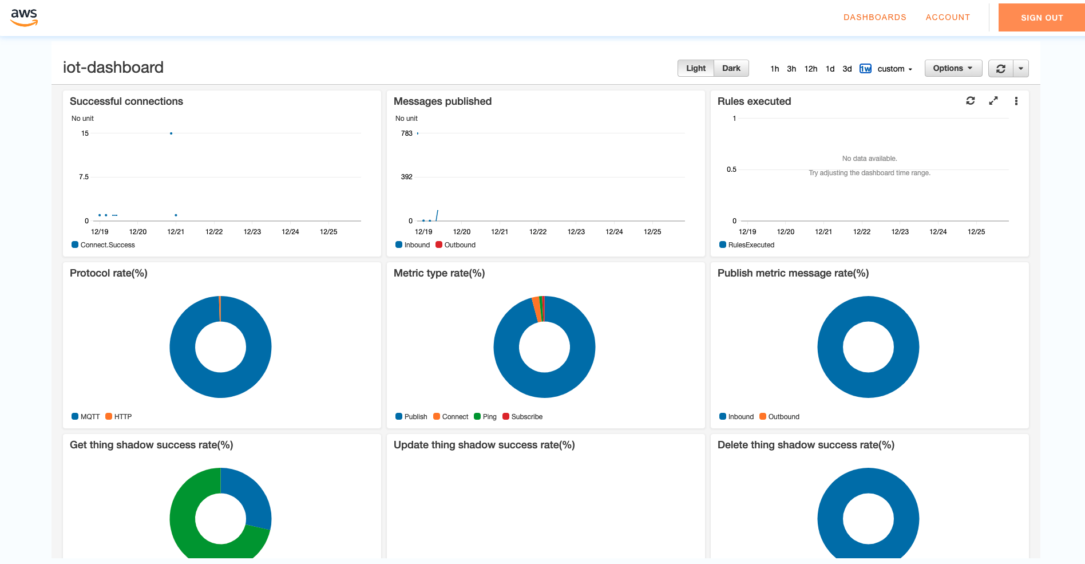The image size is (1085, 564).
Task: Open the Options dropdown
Action: pyautogui.click(x=953, y=68)
